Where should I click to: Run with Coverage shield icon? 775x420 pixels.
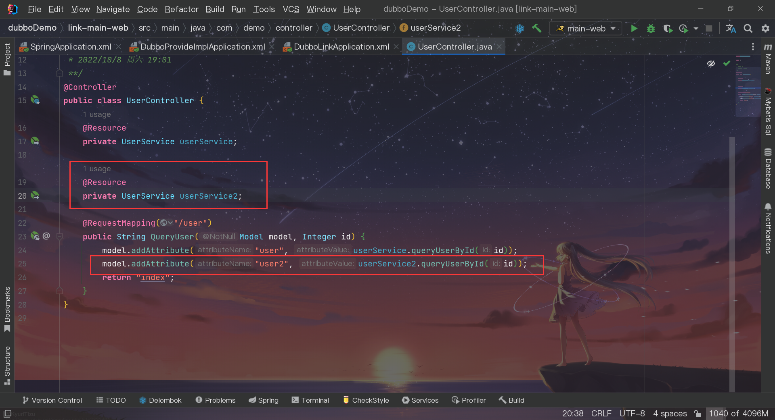pyautogui.click(x=667, y=28)
